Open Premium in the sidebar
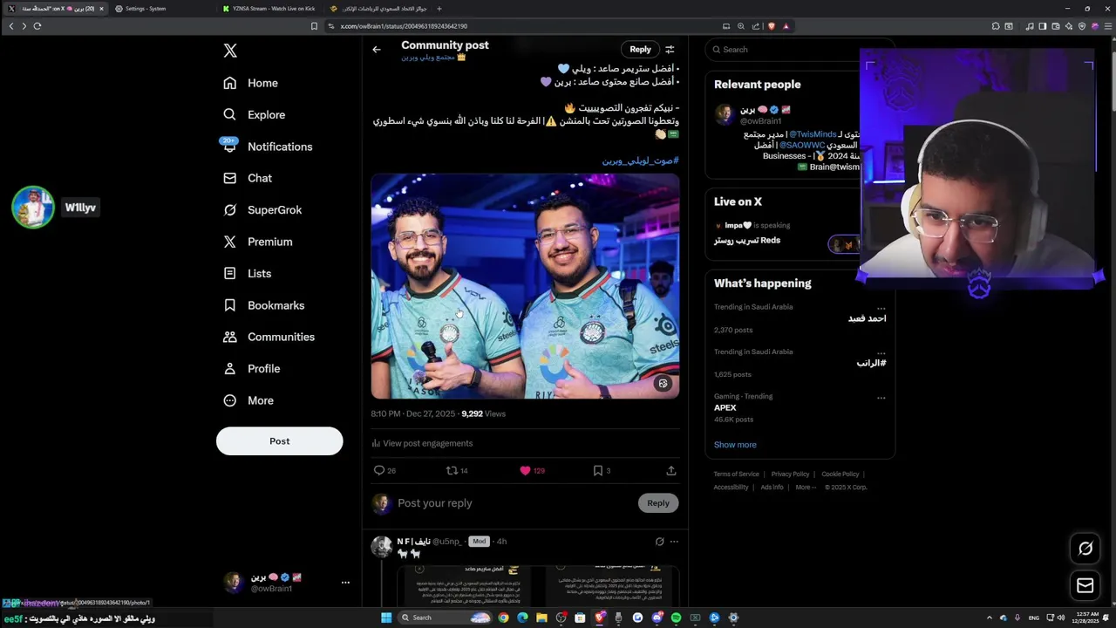Image resolution: width=1116 pixels, height=628 pixels. click(x=257, y=242)
